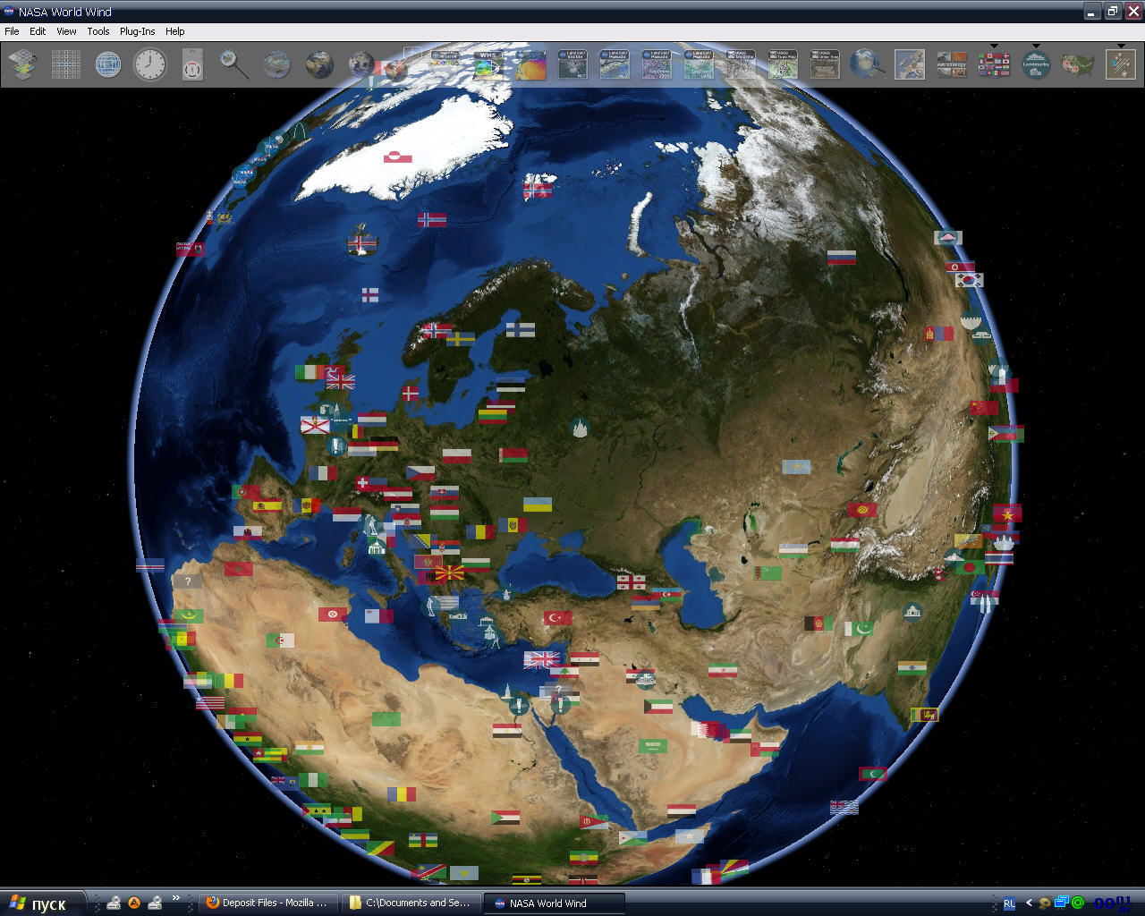Open the magnifier place finder icon
The image size is (1145, 916).
coord(234,64)
